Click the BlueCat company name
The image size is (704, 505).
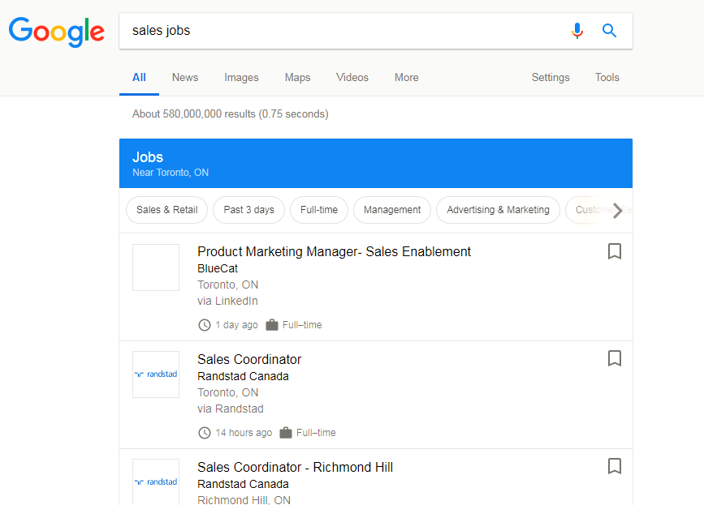(x=218, y=268)
